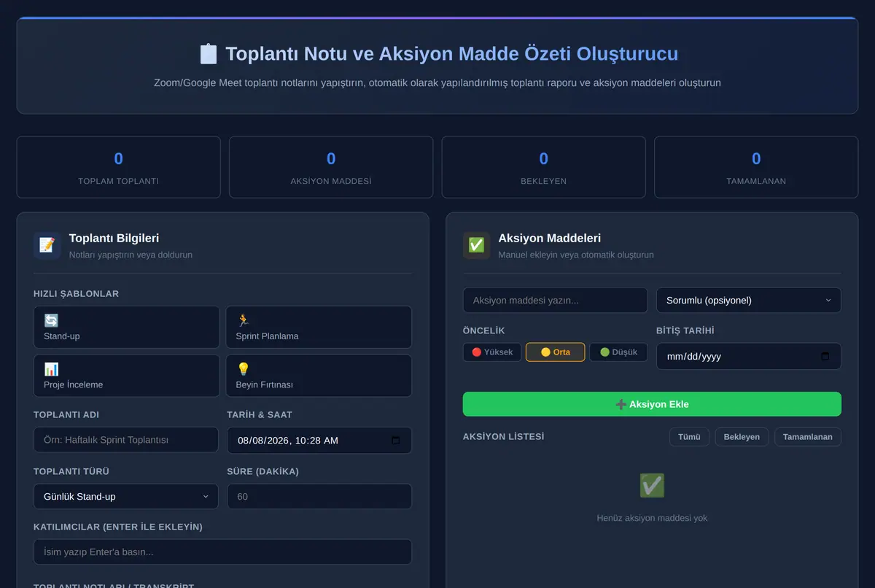Click the 'Henüz aksiyon maddesi yok' text
The height and width of the screenshot is (588, 875).
point(652,518)
